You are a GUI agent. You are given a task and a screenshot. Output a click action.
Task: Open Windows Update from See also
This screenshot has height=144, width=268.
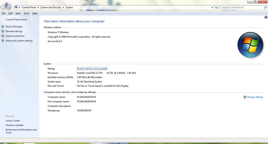[15, 125]
